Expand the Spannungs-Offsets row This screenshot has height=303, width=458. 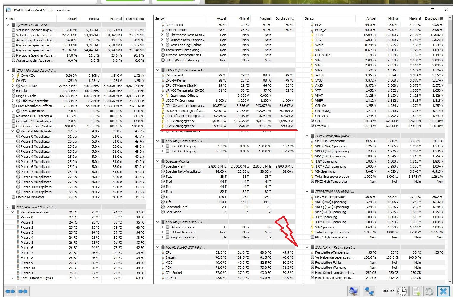coord(162,96)
